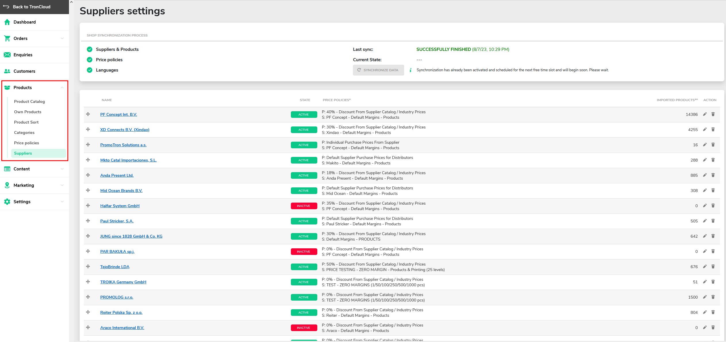
Task: Click imported products count 14386
Action: click(692, 114)
